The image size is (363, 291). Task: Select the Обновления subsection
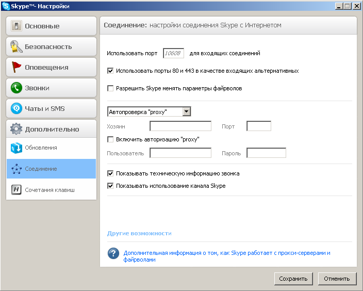click(51, 148)
